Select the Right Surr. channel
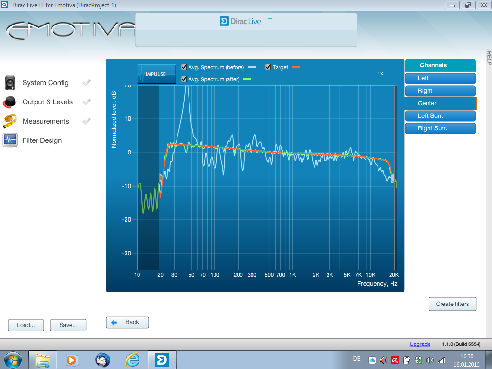 click(440, 128)
